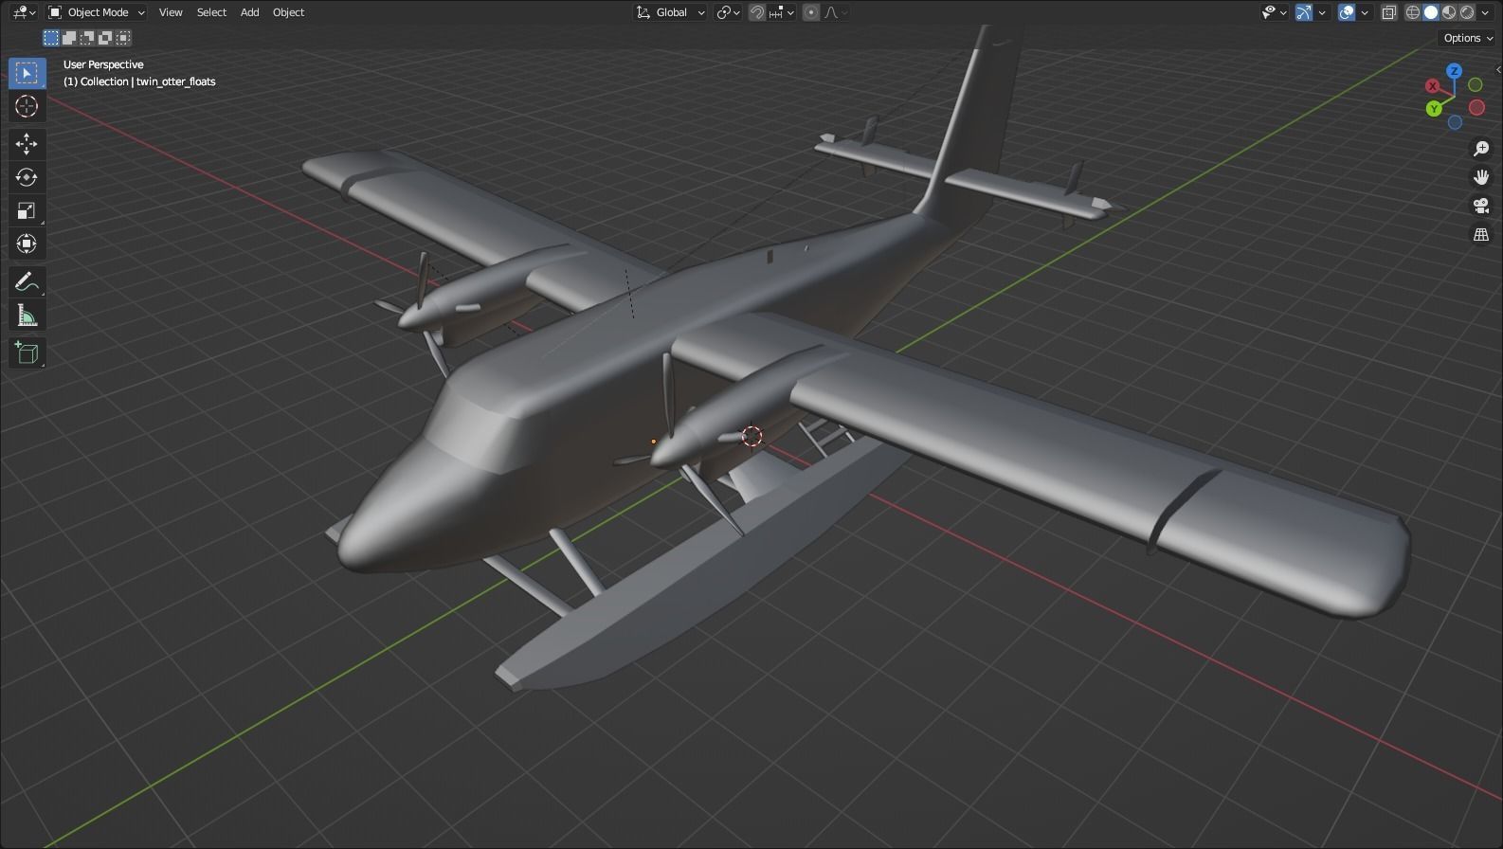Viewport: 1503px width, 849px height.
Task: Select the Add Cube tool
Action: (x=27, y=353)
